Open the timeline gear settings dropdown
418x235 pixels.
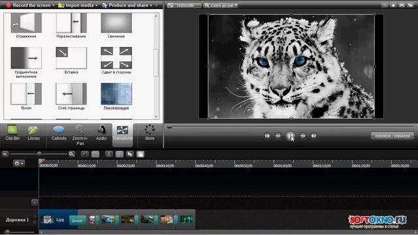(x=19, y=163)
